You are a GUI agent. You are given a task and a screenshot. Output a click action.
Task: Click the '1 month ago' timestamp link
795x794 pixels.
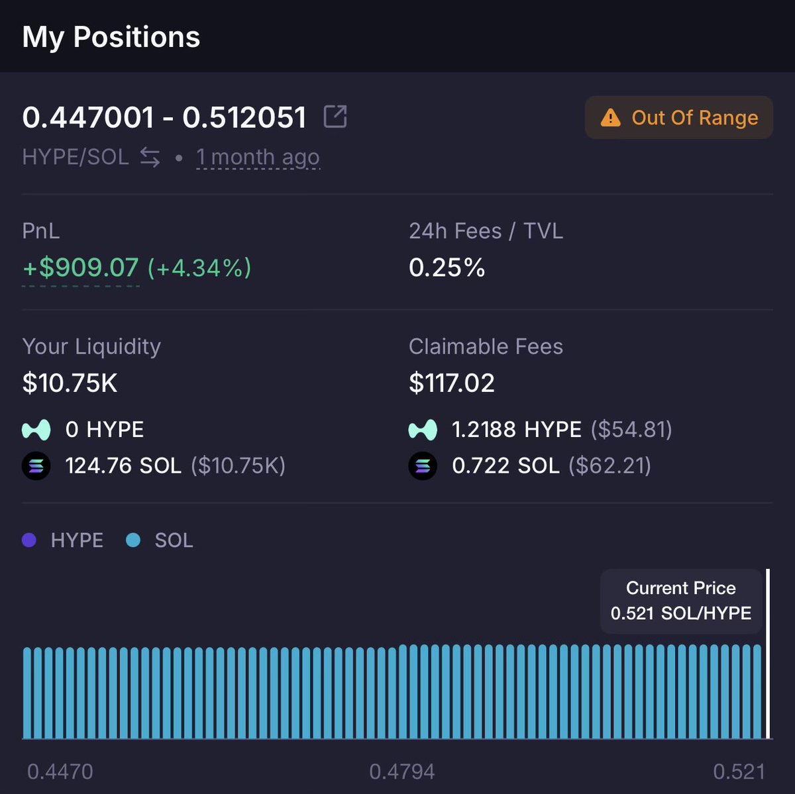pyautogui.click(x=258, y=158)
